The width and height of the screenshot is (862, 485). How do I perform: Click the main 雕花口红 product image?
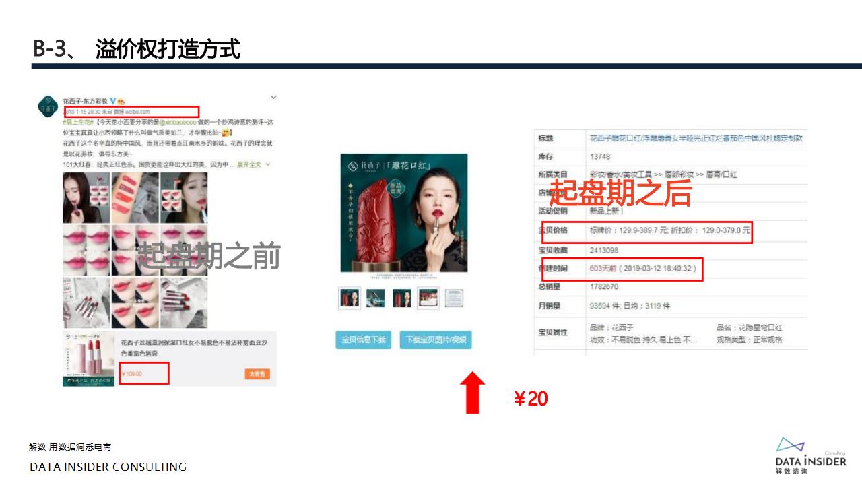(404, 213)
